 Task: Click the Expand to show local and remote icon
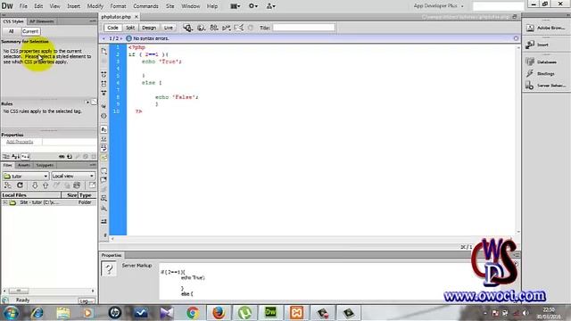tap(92, 185)
